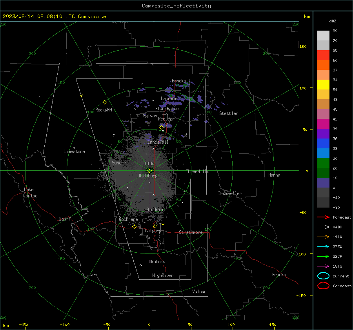Click the asterisk marker above Limestone
Screen dimensions: 353x330
[x=74, y=148]
